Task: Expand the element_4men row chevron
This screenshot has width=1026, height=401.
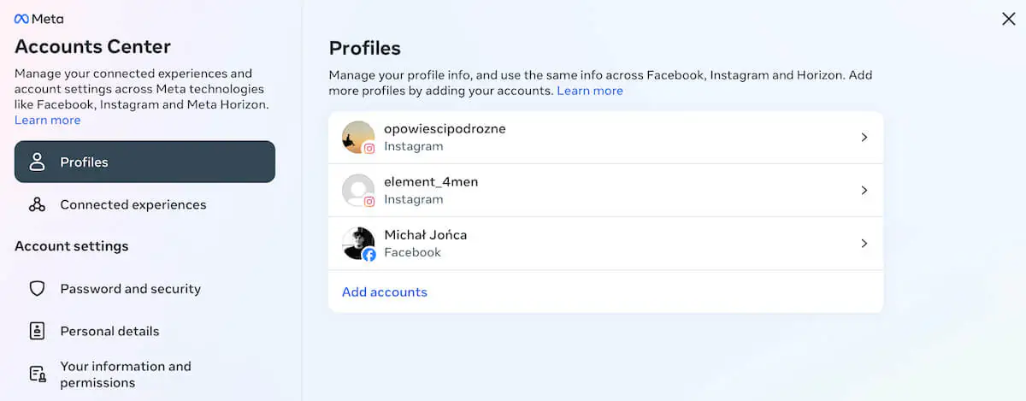Action: pos(864,191)
